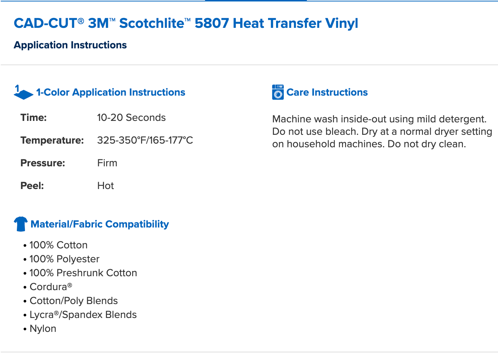Click the Hot peel value
The height and width of the screenshot is (359, 498).
point(105,186)
